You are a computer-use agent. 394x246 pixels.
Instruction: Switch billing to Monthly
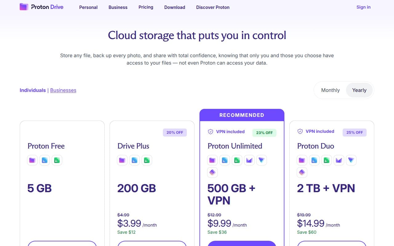tap(331, 90)
